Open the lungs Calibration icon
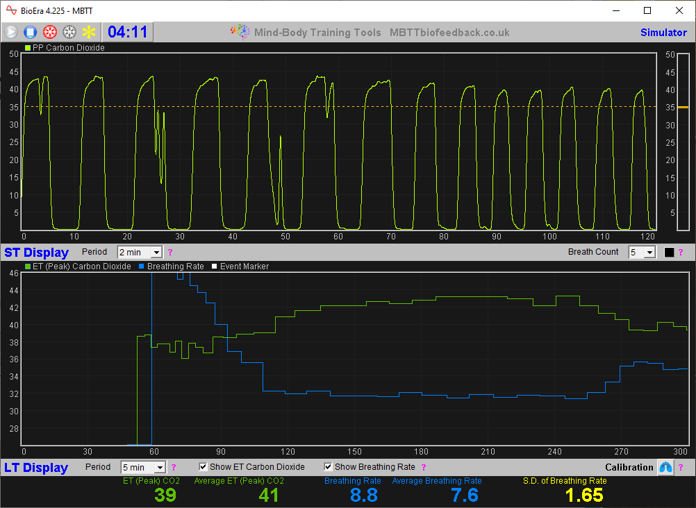Viewport: 696px width, 508px height. click(665, 467)
